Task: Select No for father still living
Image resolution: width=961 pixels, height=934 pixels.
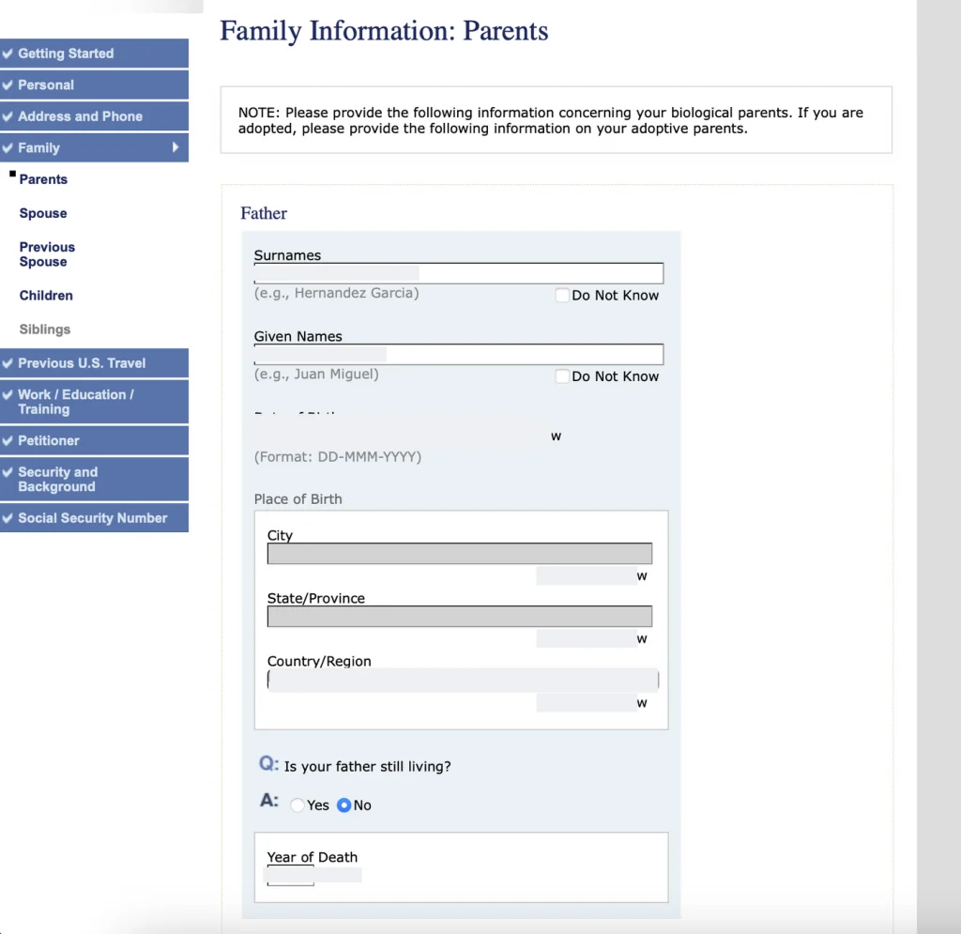Action: [344, 805]
